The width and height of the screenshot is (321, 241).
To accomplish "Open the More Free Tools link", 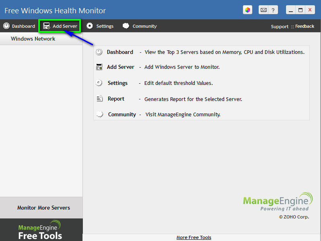I will click(x=193, y=237).
